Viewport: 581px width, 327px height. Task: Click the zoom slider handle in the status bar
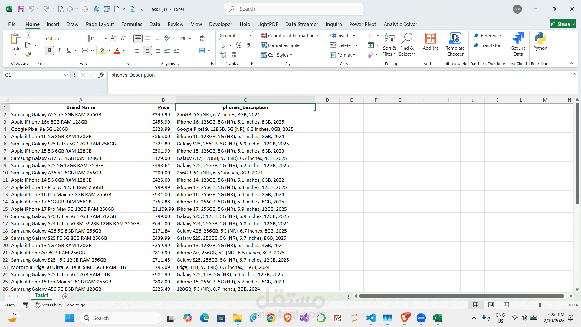540,305
